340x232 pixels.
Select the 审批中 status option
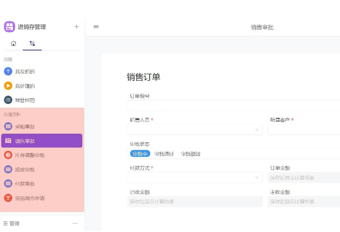(140, 154)
